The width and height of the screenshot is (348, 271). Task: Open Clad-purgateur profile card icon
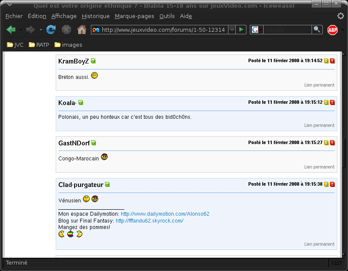click(108, 184)
